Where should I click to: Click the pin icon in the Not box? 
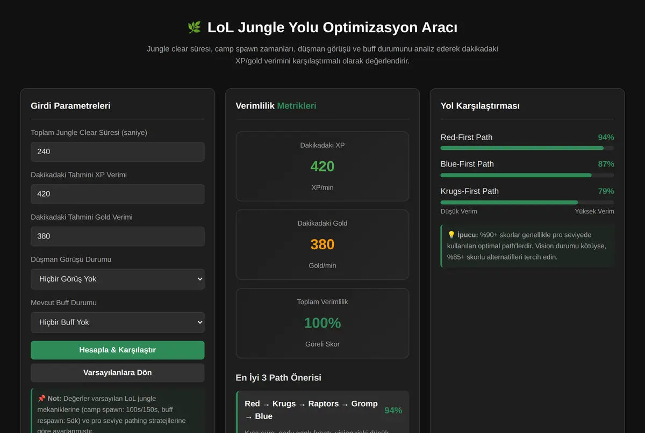pyautogui.click(x=41, y=399)
